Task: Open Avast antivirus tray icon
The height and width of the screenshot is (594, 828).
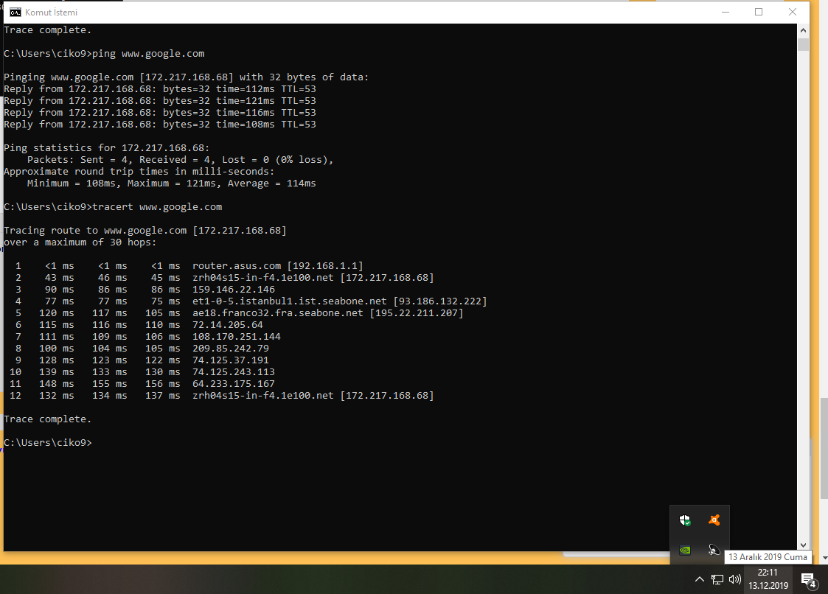Action: tap(714, 520)
